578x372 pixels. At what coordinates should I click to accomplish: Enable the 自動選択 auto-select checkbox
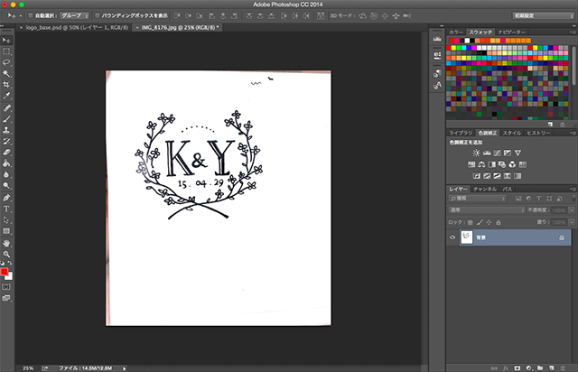31,15
